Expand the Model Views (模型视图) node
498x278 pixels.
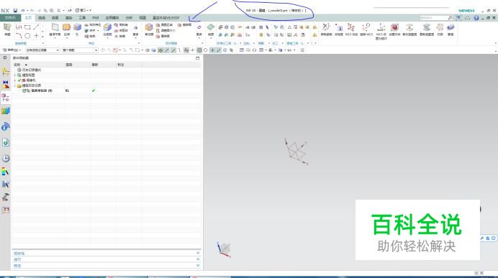coord(15,75)
